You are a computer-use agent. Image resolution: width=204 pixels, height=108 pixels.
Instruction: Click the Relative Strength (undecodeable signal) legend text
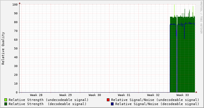49,100
